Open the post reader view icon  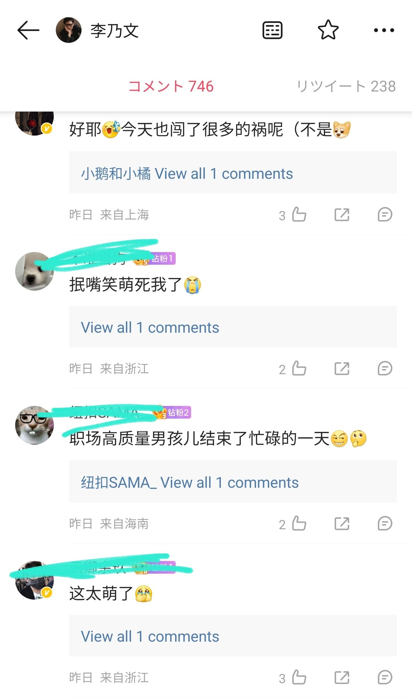click(272, 30)
